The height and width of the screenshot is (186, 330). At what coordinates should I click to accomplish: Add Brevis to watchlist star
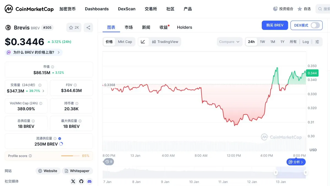[x=74, y=27]
